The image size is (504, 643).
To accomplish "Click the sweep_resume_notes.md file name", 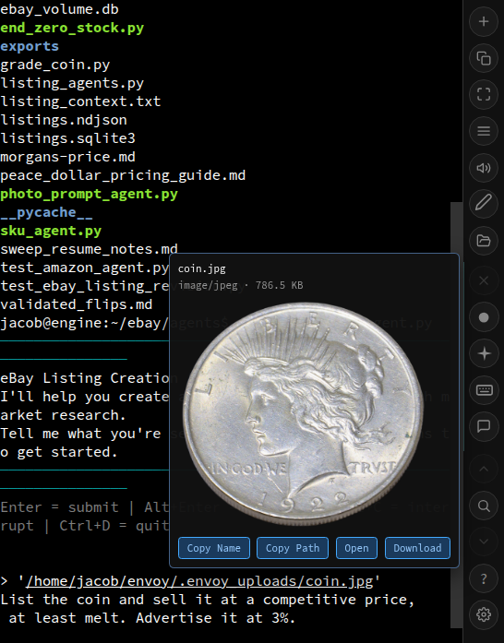I will point(89,249).
